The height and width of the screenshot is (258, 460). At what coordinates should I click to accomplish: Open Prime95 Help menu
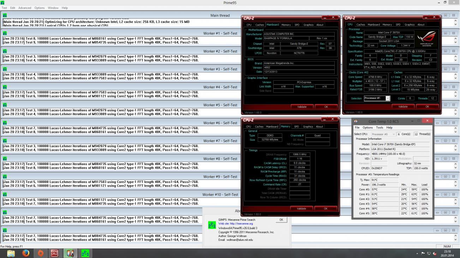(65, 8)
